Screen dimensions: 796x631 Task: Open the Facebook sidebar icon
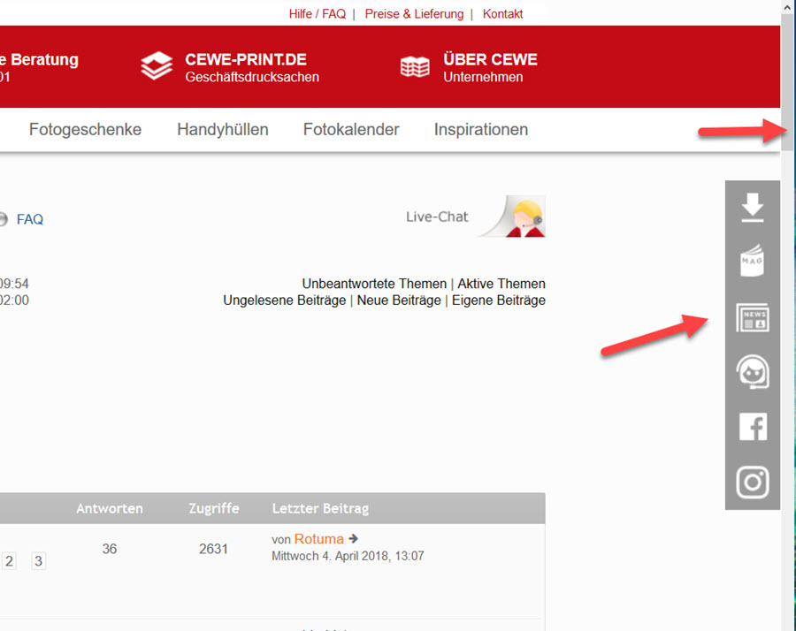(753, 427)
